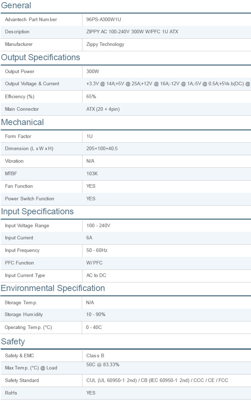Click the Input Specifications heading
Screen dimensions: 251x401
(37, 211)
